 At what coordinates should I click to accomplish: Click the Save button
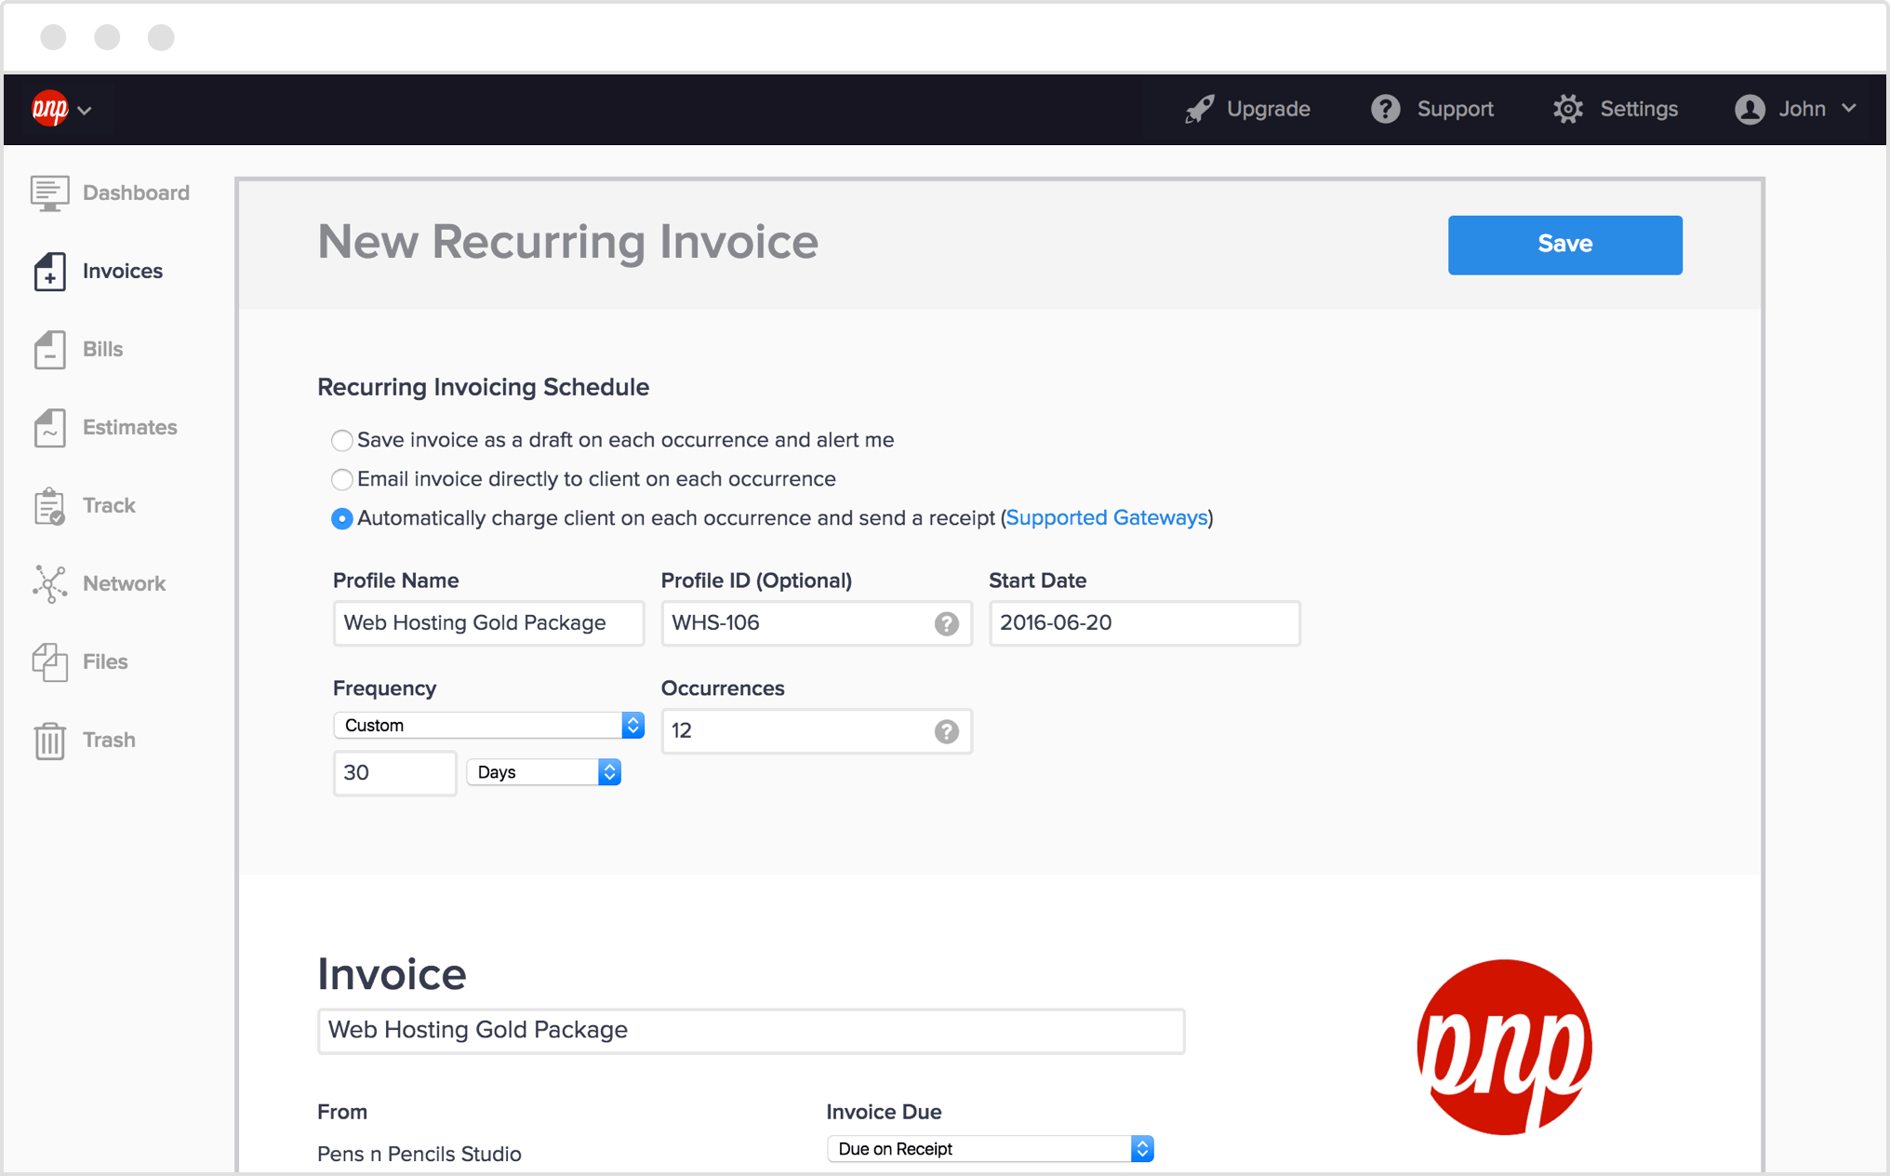[x=1565, y=244]
